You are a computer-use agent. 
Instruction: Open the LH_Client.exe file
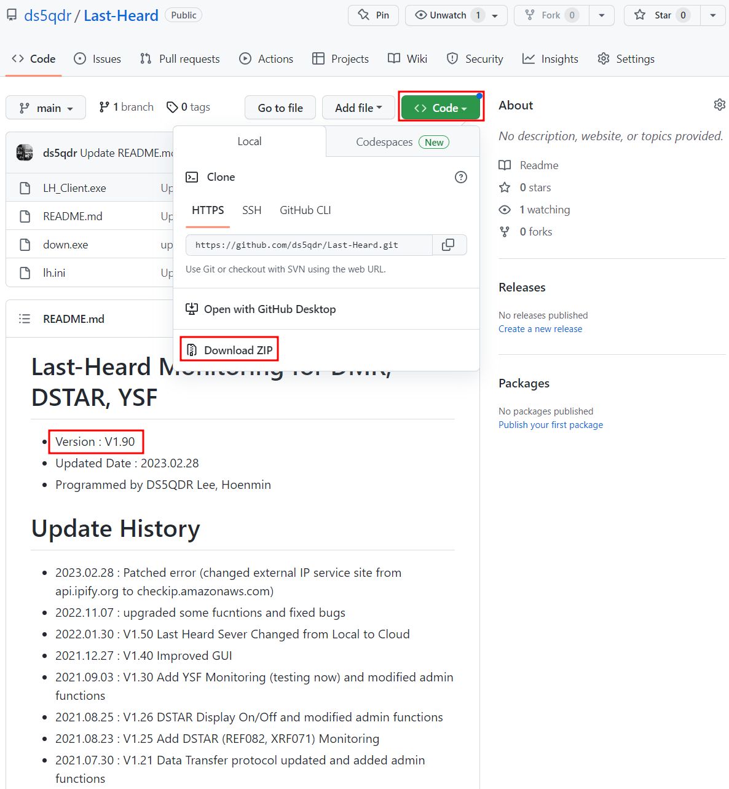74,188
